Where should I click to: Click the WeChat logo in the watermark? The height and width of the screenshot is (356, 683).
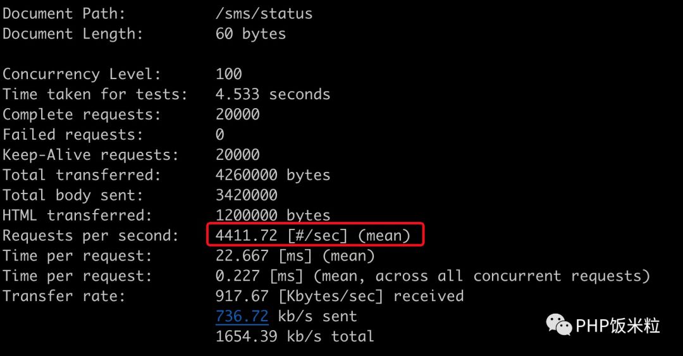tap(559, 325)
